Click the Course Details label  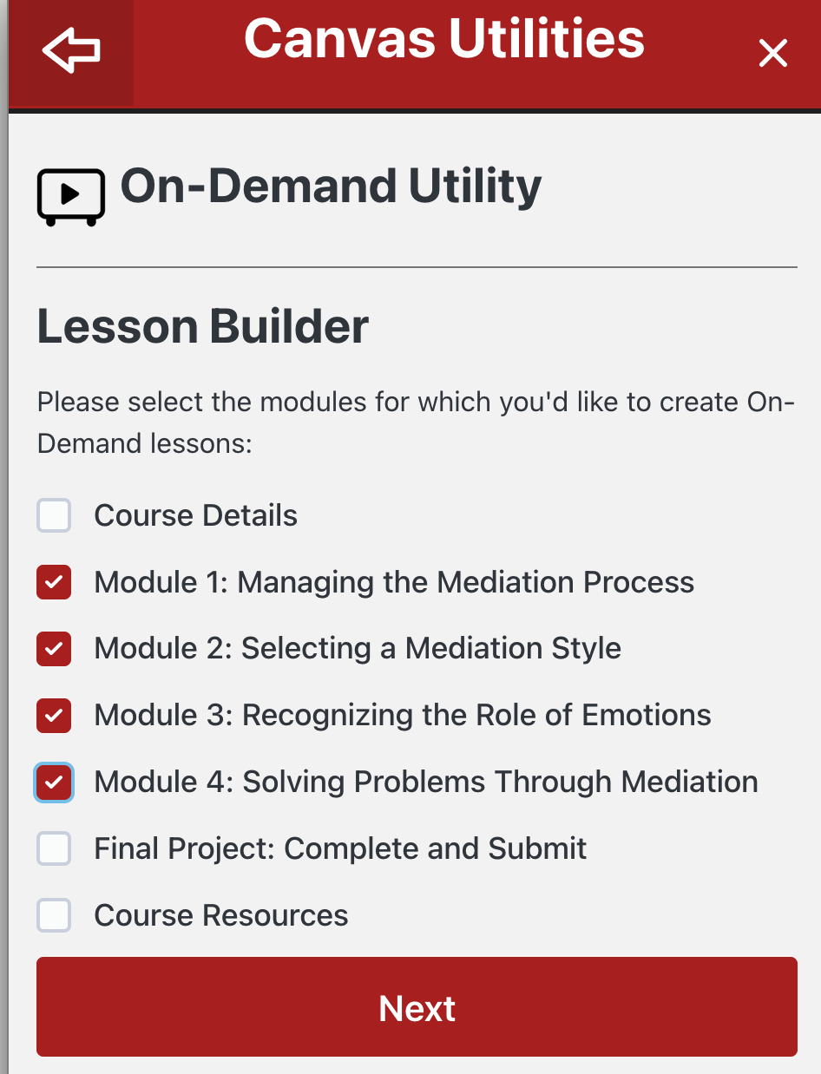pyautogui.click(x=195, y=515)
